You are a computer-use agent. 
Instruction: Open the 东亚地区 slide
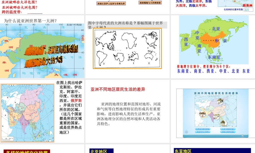[213, 149]
